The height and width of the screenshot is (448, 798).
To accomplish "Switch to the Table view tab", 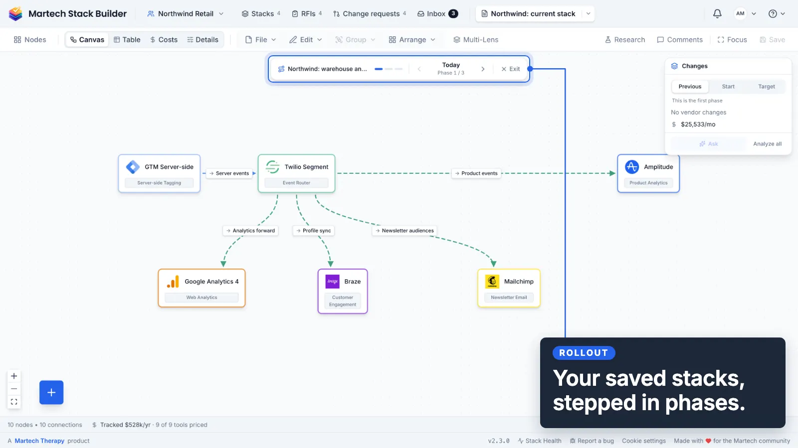I will [x=127, y=39].
